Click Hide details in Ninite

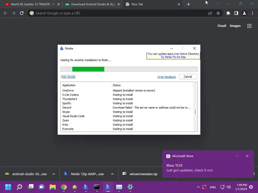(x=68, y=77)
